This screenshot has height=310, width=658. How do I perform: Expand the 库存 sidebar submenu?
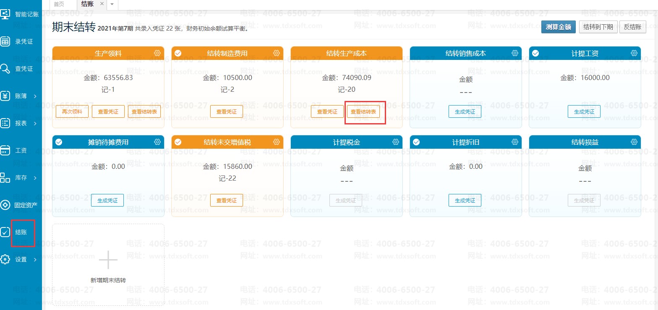[x=35, y=178]
